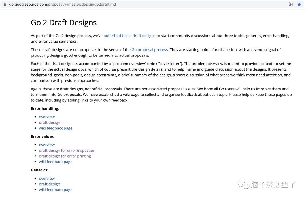This screenshot has width=306, height=198.
Task: Click the 'Generics' bold label
Action: 39,170
